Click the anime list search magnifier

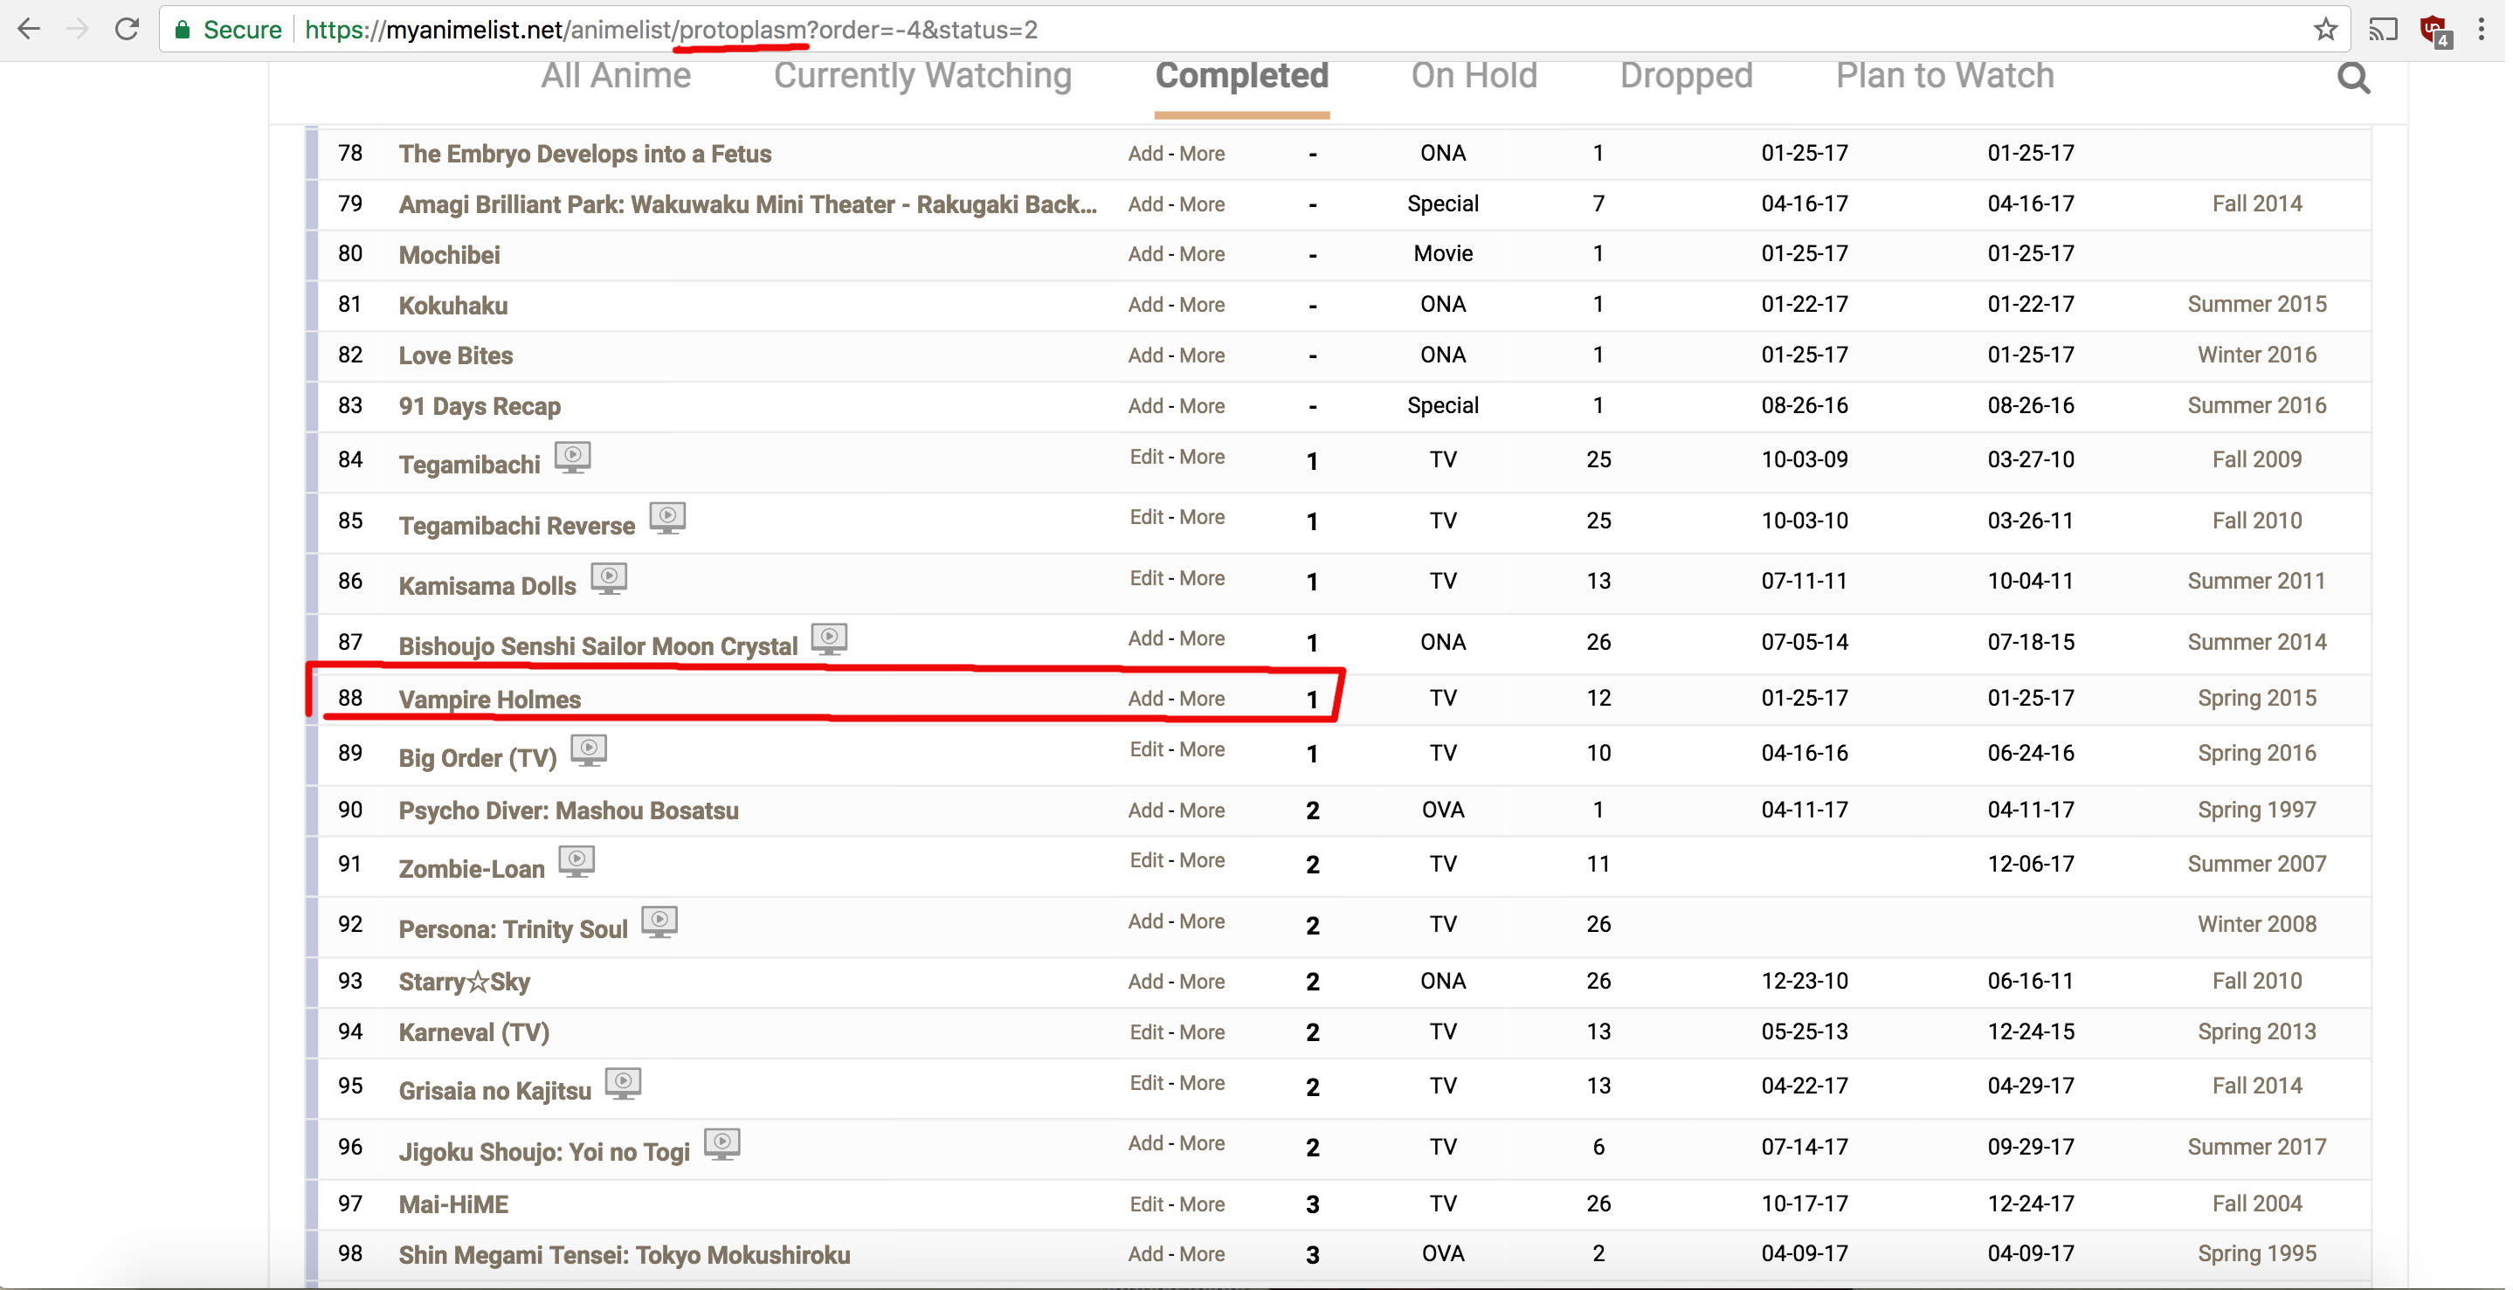[x=2353, y=77]
